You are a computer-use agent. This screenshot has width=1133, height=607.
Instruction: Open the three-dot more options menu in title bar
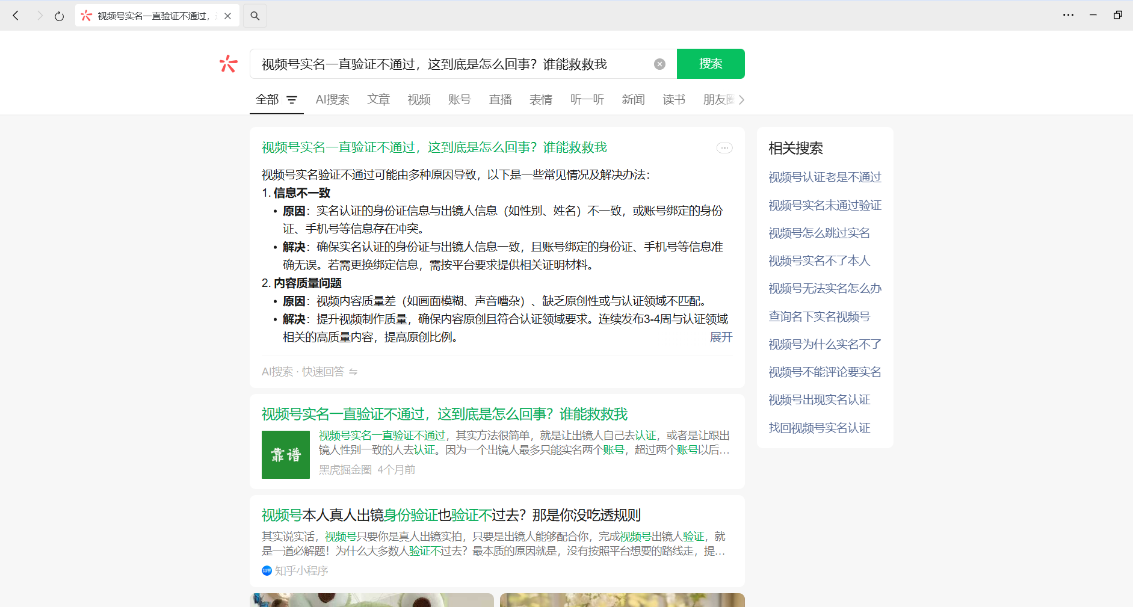(1069, 15)
